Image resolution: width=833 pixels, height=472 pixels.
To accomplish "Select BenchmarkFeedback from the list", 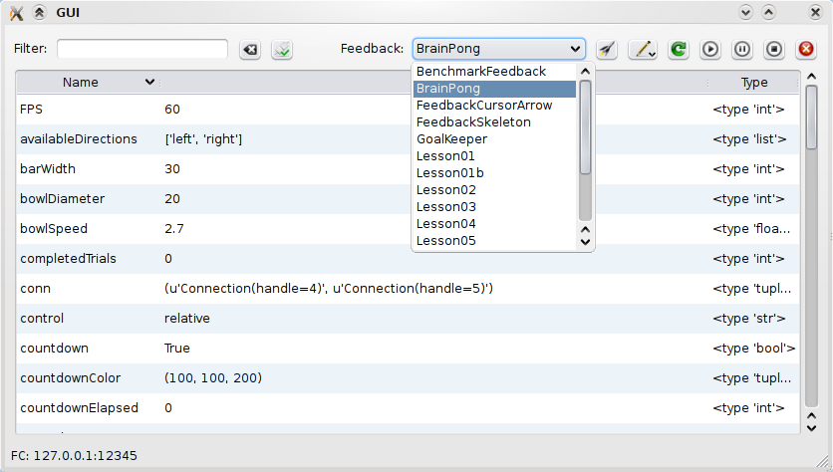I will coord(480,72).
